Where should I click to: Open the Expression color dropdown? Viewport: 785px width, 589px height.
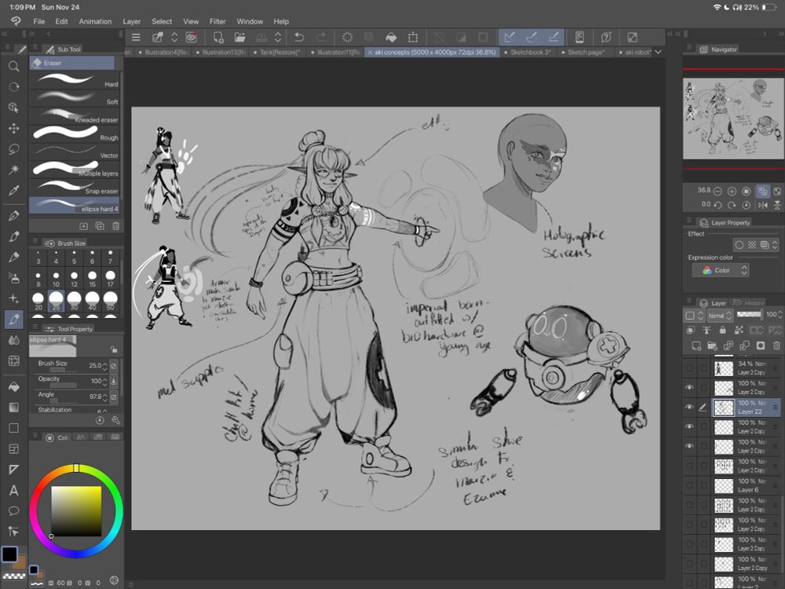point(721,270)
